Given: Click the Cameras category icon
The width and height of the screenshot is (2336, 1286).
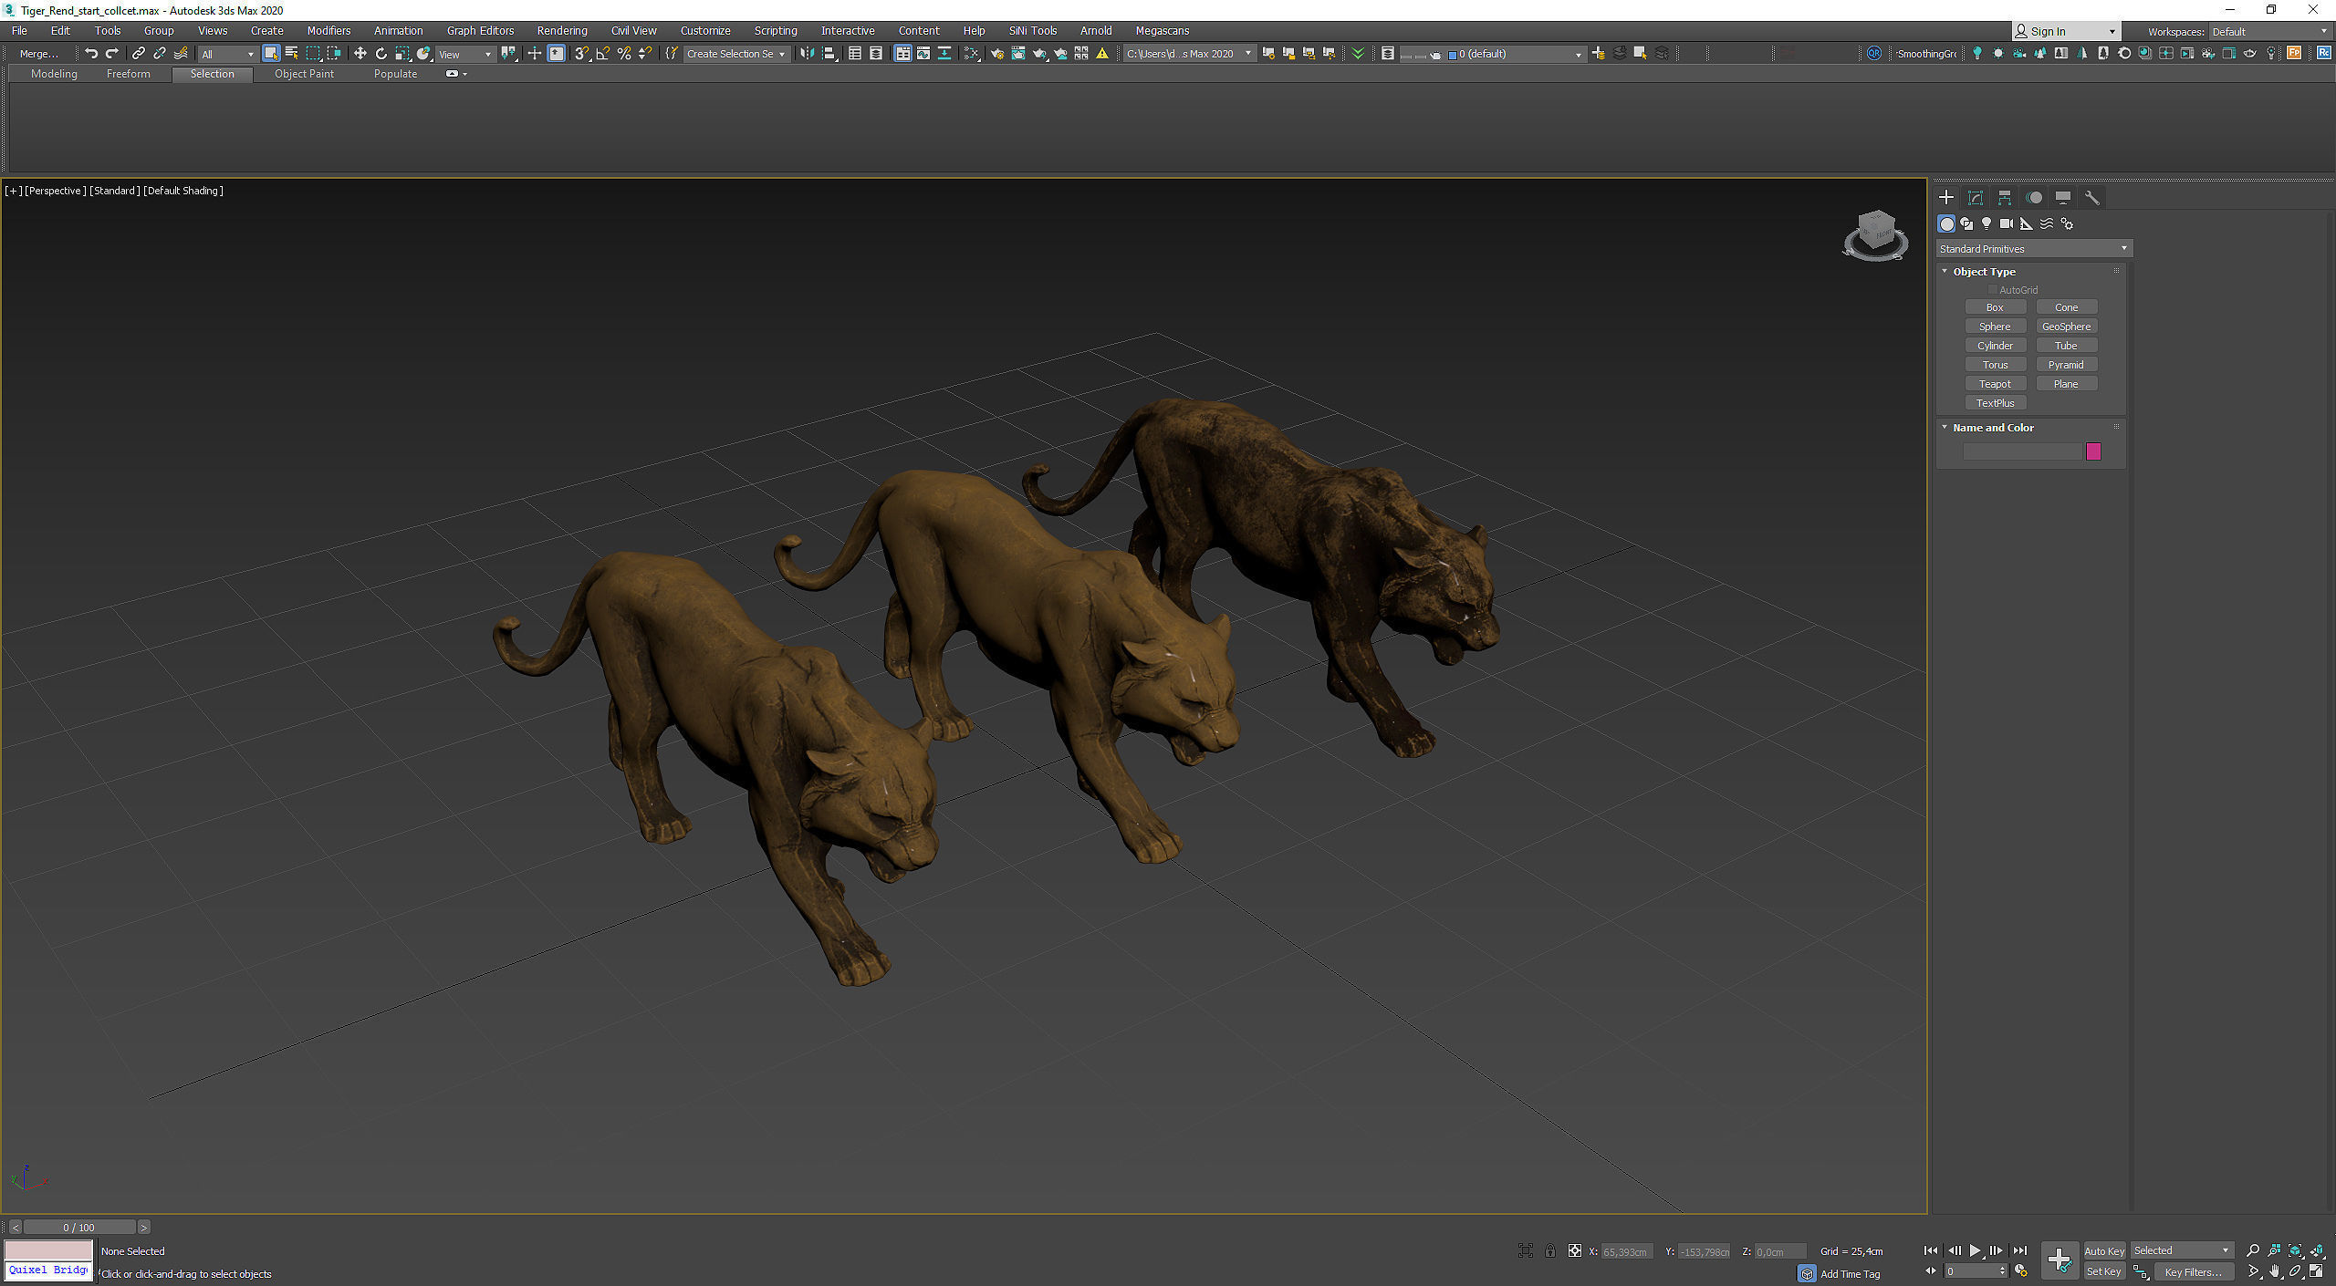Looking at the screenshot, I should click(2006, 223).
